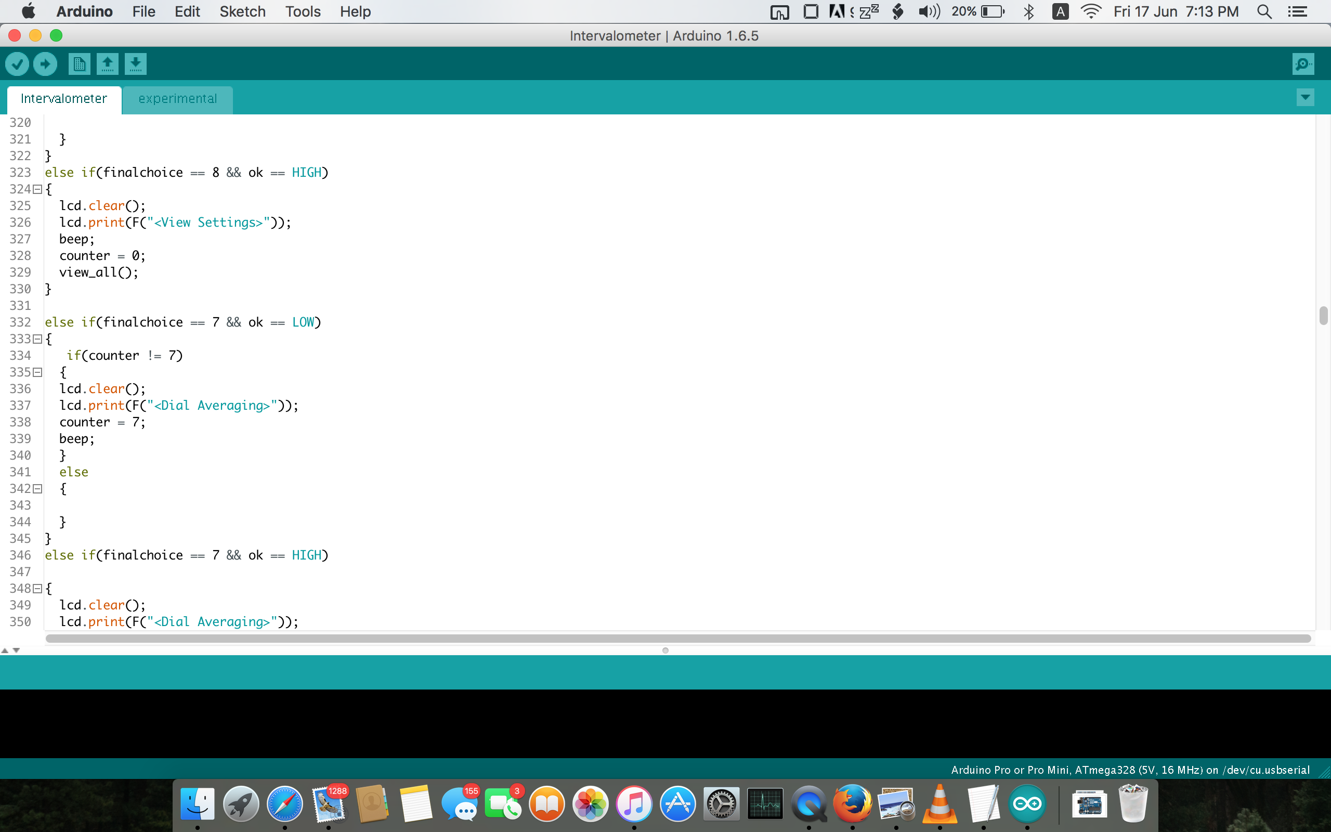Click the Open sketch up-arrow icon
Screen dimensions: 1331x832
point(107,64)
